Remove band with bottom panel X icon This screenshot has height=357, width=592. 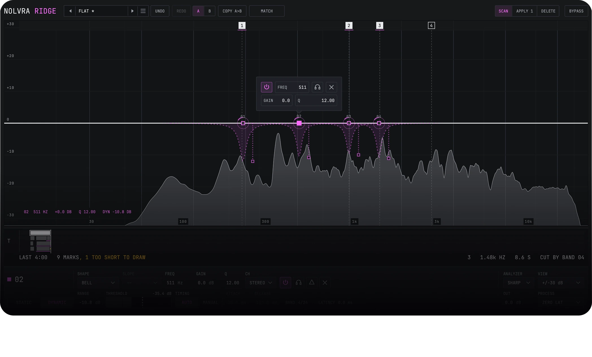point(325,282)
